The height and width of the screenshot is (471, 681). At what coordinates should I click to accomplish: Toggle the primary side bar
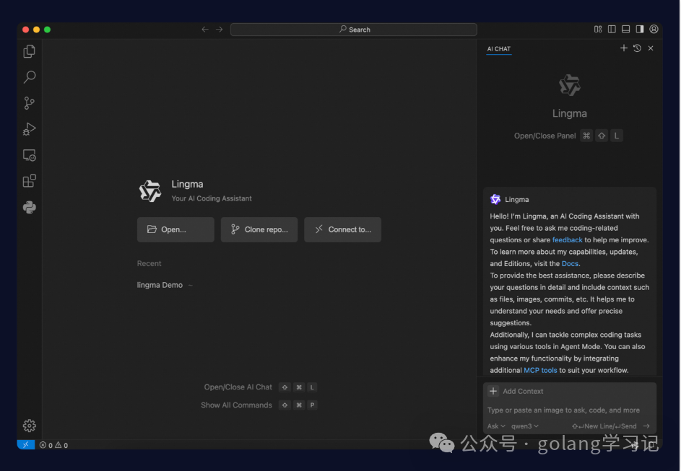(x=612, y=29)
